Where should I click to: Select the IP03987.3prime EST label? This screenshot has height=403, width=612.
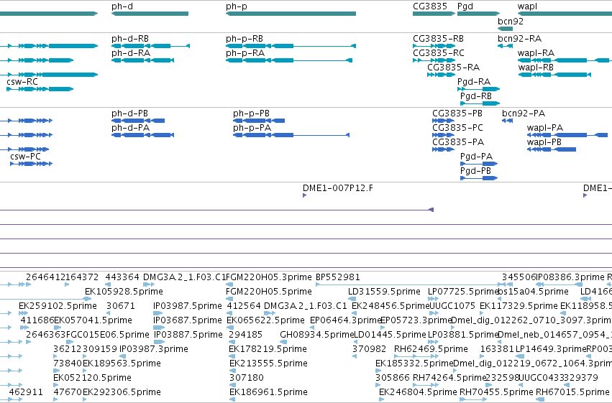point(153,349)
